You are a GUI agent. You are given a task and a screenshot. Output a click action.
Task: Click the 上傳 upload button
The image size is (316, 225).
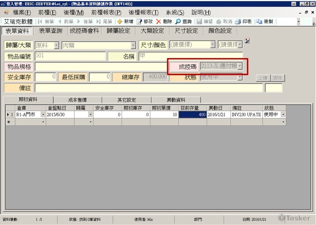pyautogui.click(x=263, y=78)
